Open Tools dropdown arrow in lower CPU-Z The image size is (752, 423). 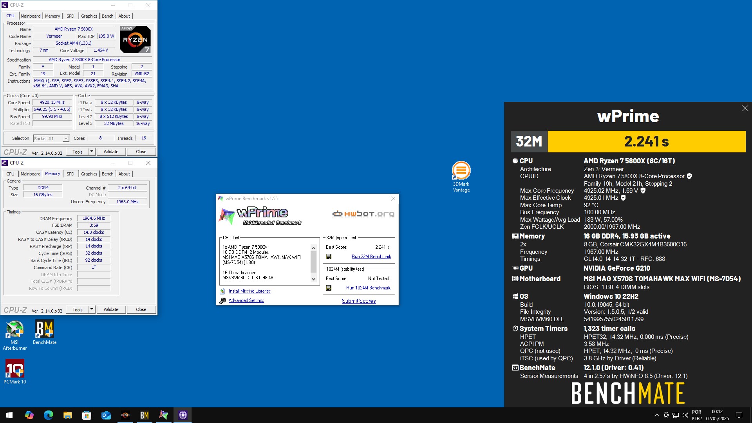pos(92,309)
